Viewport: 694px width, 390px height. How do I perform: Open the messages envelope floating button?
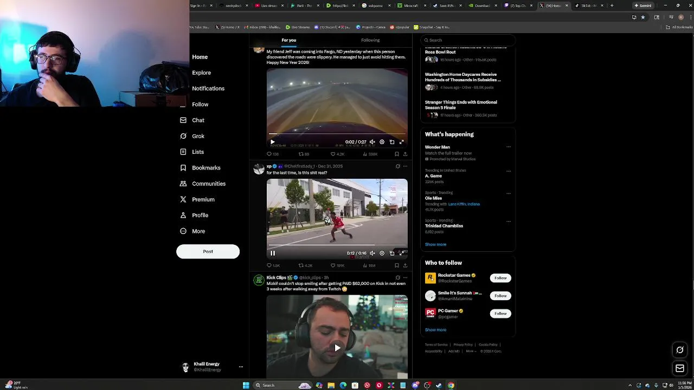[x=680, y=368]
